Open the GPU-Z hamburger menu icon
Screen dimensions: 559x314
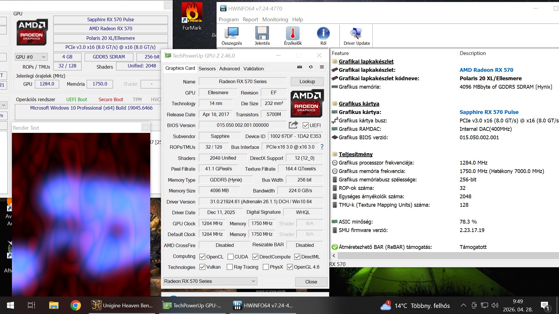point(322,67)
